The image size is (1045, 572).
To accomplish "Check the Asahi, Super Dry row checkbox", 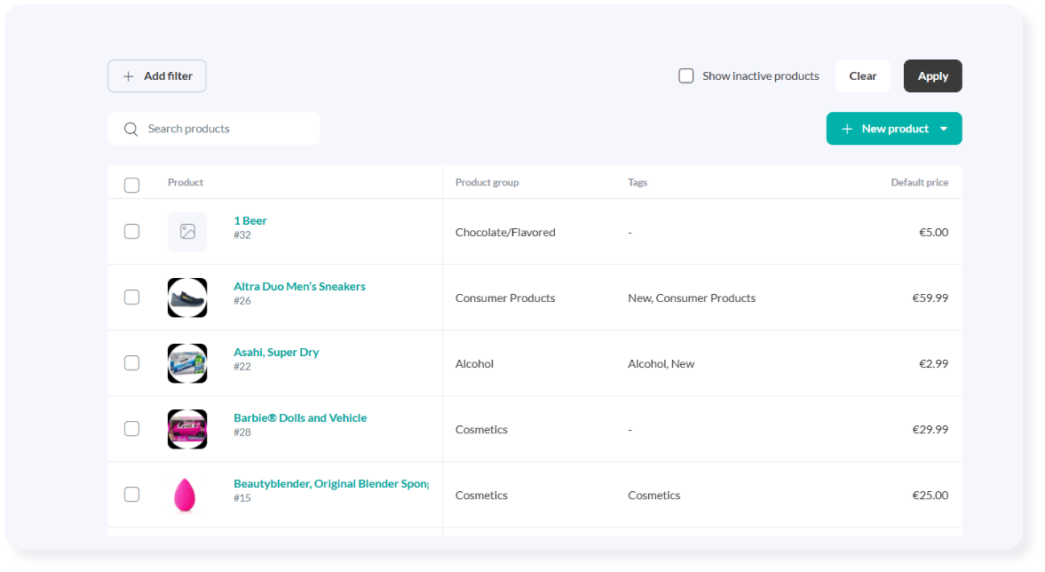I will pos(132,362).
